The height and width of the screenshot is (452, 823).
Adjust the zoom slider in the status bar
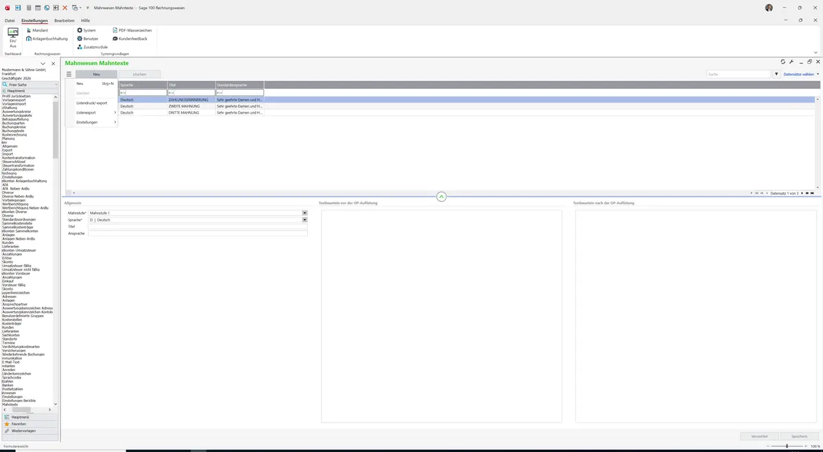[x=786, y=446]
